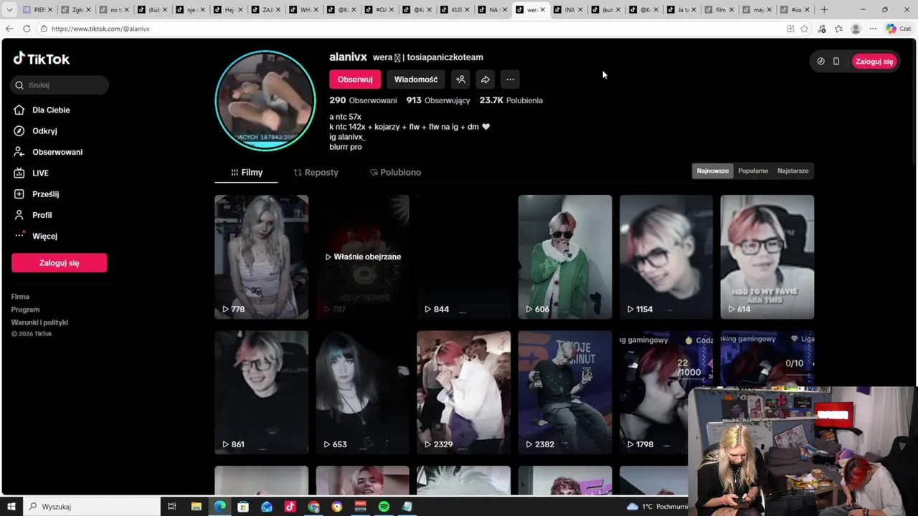Open the Odkryj compass section
This screenshot has width=918, height=516.
click(x=35, y=131)
